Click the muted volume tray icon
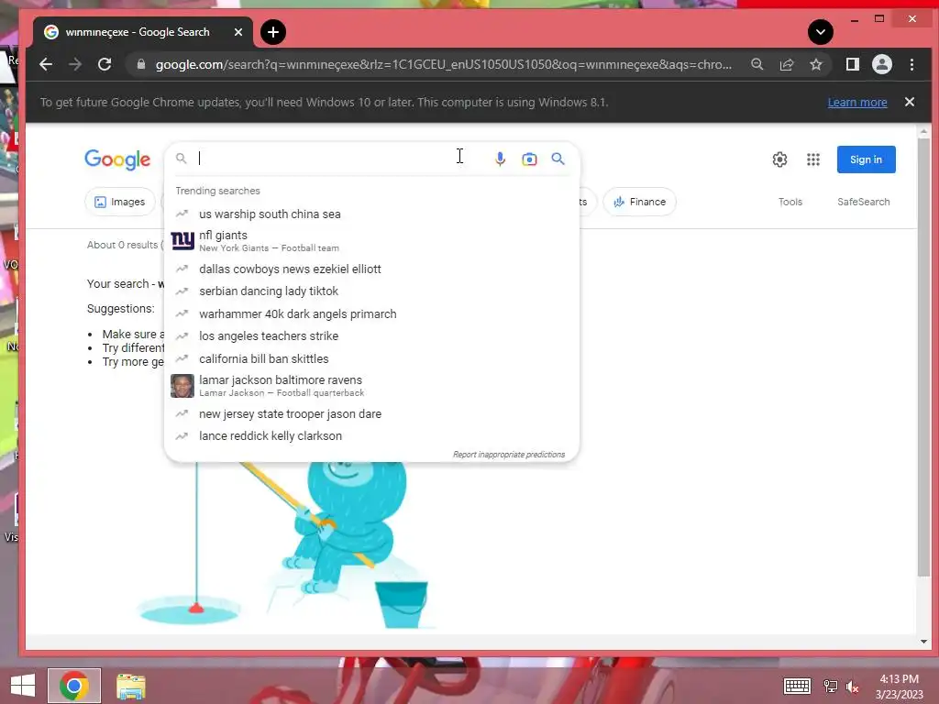 [x=852, y=687]
